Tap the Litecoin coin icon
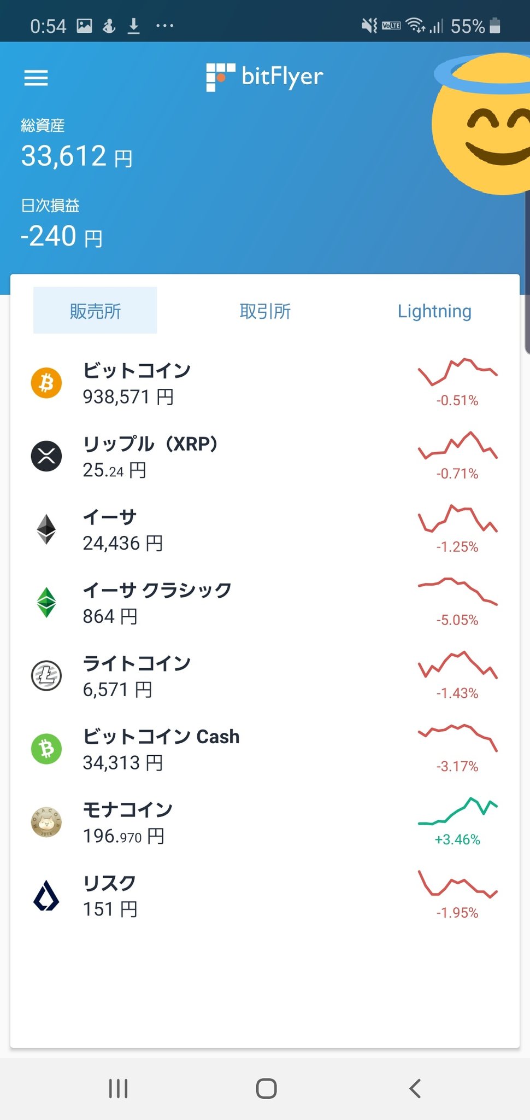Viewport: 530px width, 1120px height. [x=46, y=676]
